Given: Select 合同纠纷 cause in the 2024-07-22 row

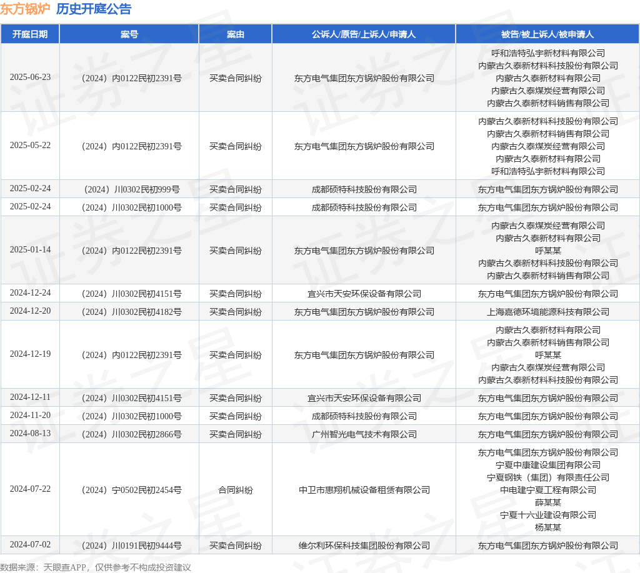Looking at the screenshot, I should coord(236,490).
